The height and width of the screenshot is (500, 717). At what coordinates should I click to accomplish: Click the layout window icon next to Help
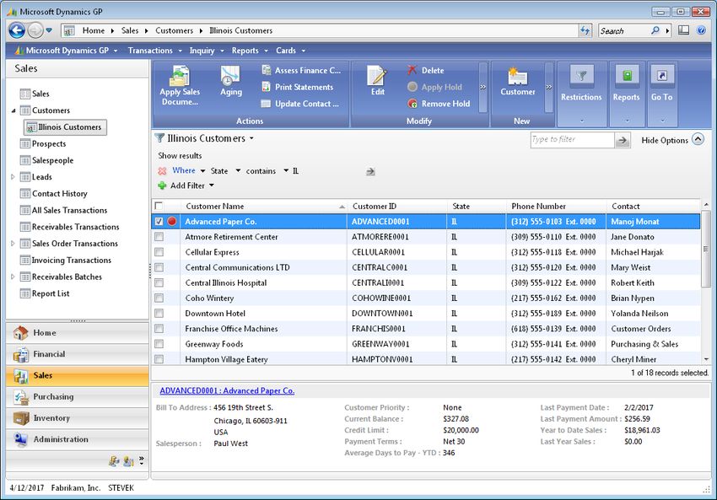tap(683, 30)
